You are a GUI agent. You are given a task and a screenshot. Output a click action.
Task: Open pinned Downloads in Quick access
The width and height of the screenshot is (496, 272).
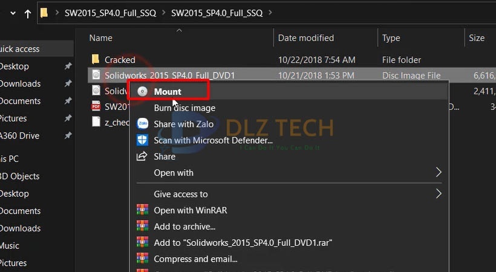pos(20,84)
